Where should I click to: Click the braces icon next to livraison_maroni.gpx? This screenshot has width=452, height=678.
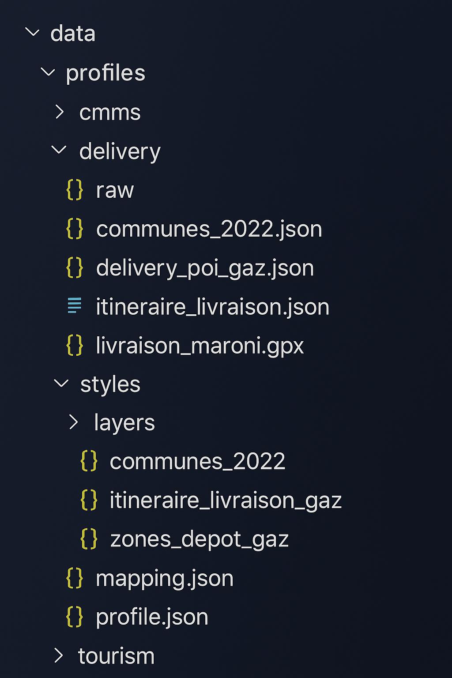point(75,345)
